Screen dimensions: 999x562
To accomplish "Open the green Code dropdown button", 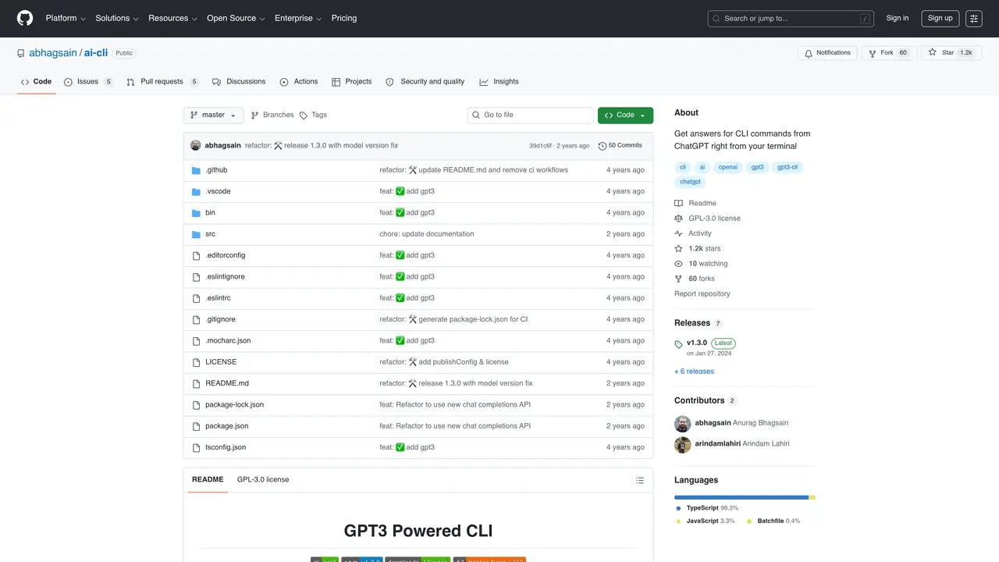I will [x=625, y=116].
